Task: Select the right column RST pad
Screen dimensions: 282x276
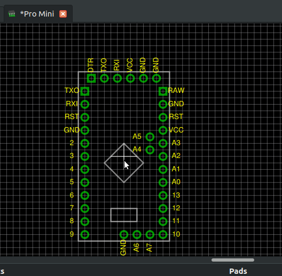Action: pyautogui.click(x=163, y=117)
